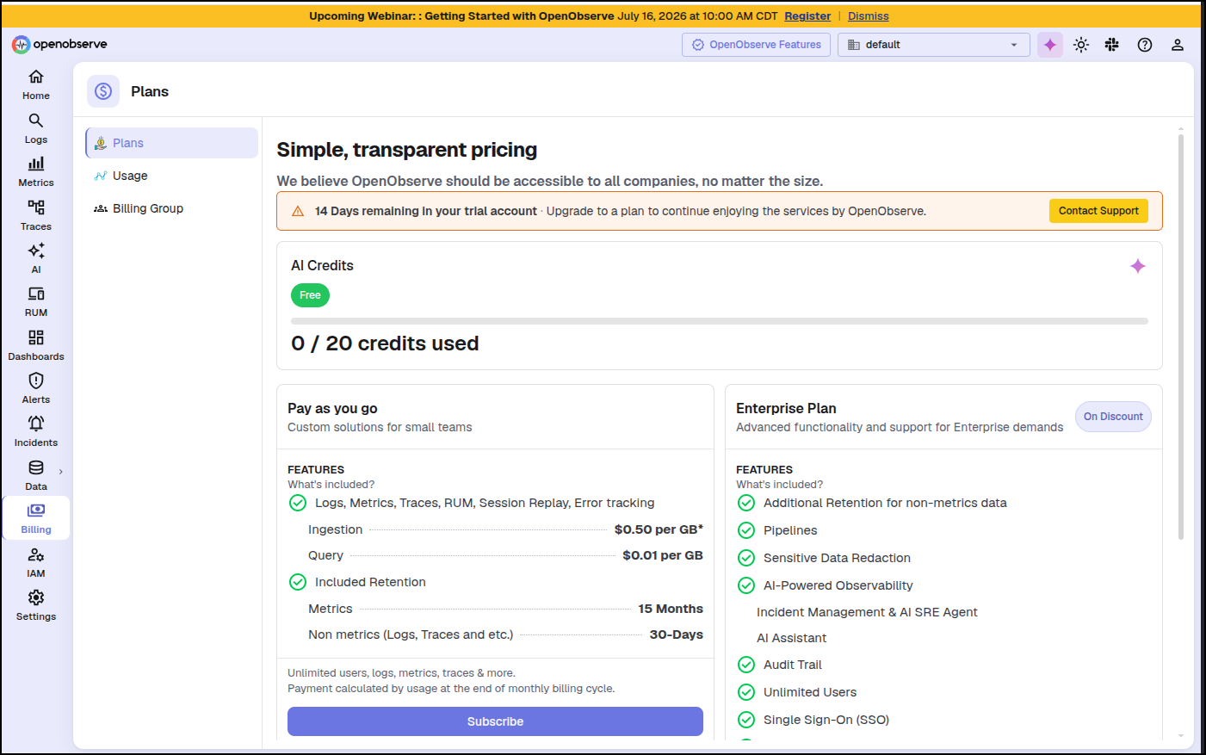
Task: Click 'Incident Management & AI SRE Agent' text
Action: tap(867, 612)
